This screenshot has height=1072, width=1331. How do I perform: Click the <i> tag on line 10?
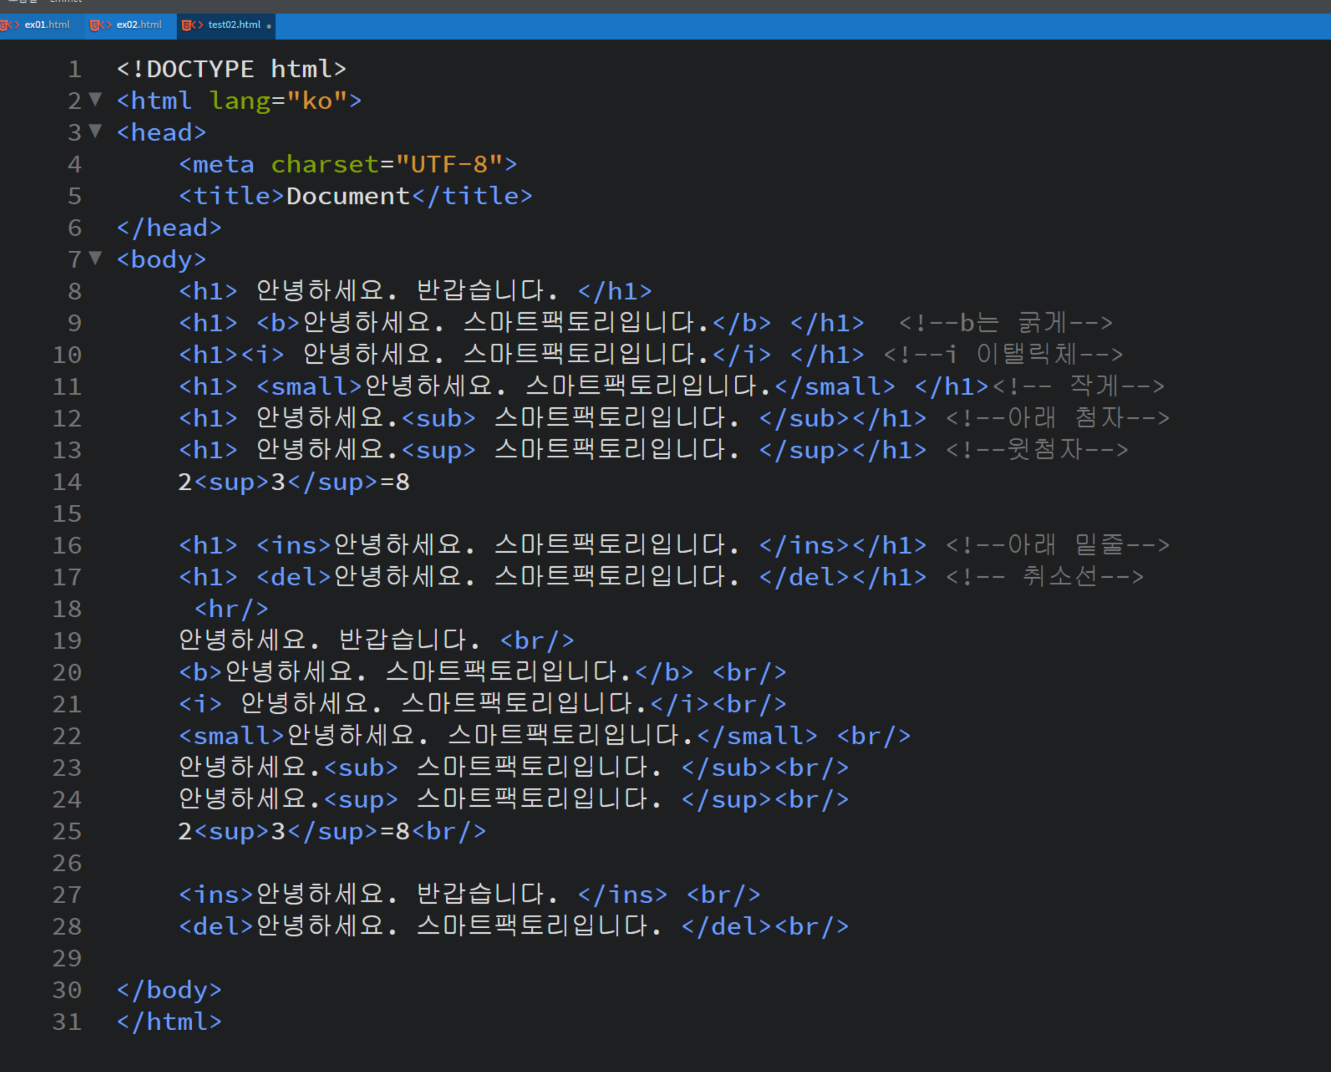[x=262, y=354]
